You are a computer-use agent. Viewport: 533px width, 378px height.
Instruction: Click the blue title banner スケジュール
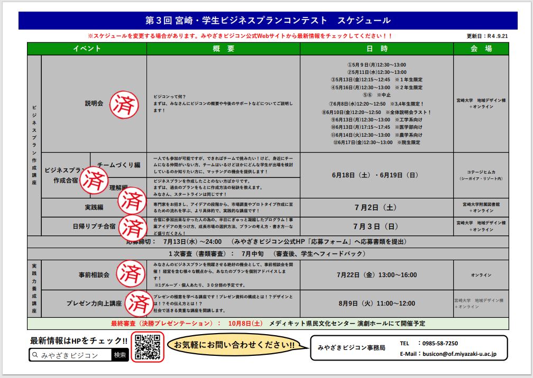click(268, 21)
